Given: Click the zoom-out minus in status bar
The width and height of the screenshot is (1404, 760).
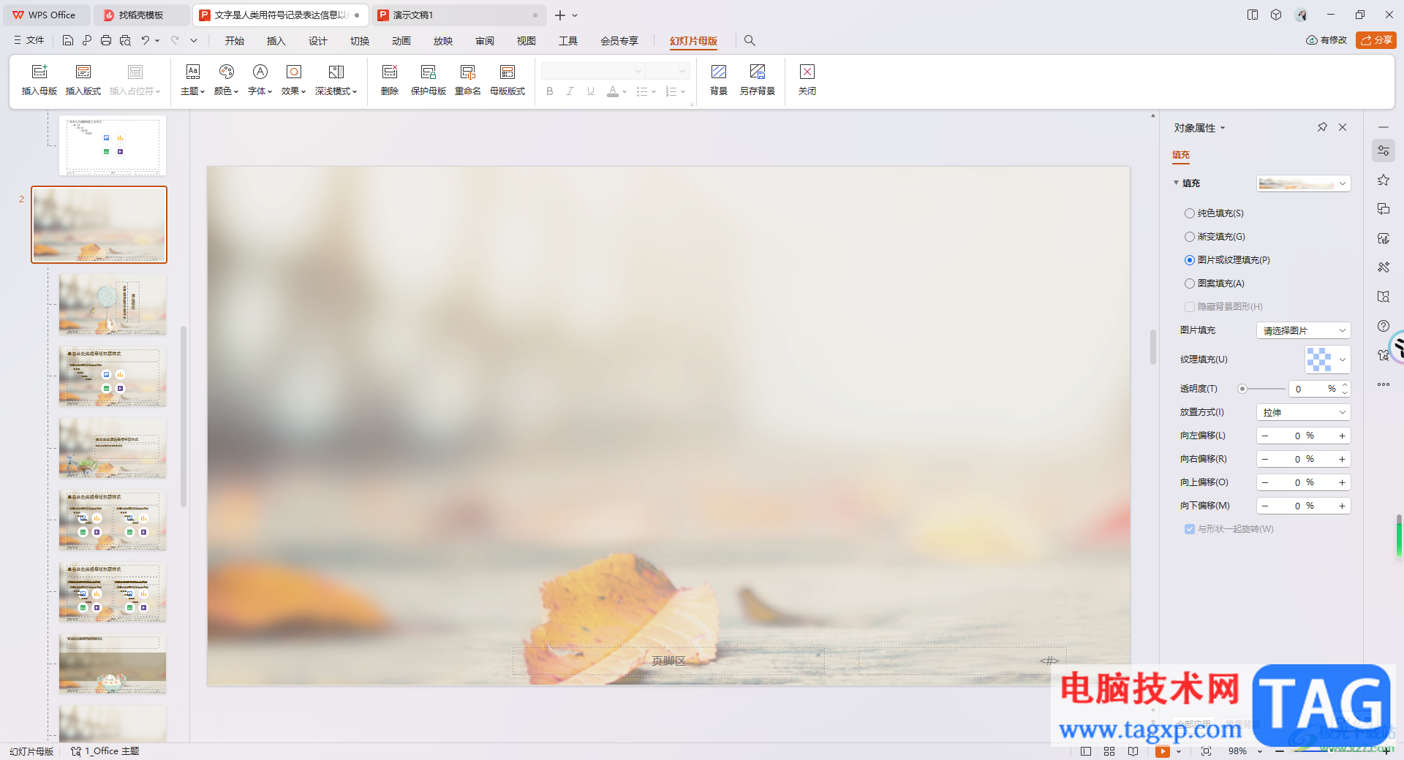Looking at the screenshot, I should coord(1280,751).
